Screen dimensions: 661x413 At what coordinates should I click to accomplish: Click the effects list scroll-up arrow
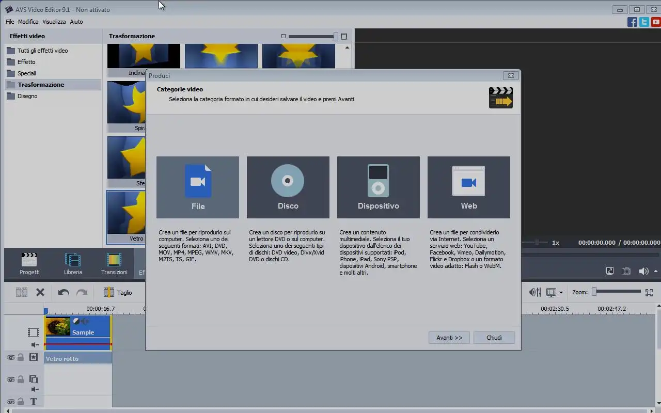[x=347, y=48]
